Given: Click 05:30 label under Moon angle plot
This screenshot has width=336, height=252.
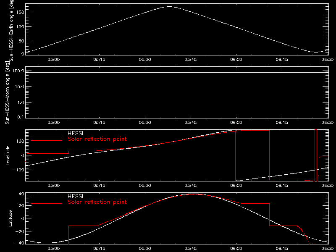Looking at the screenshot, I should [x=145, y=123].
